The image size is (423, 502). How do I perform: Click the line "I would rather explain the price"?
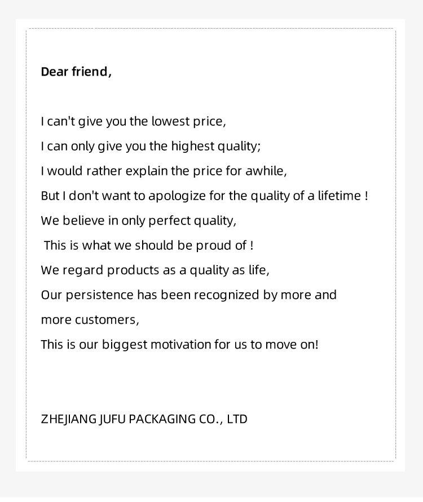[164, 171]
